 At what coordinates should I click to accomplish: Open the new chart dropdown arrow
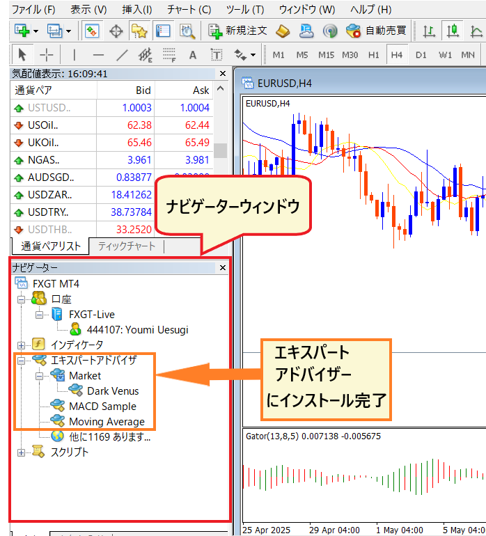click(x=36, y=31)
